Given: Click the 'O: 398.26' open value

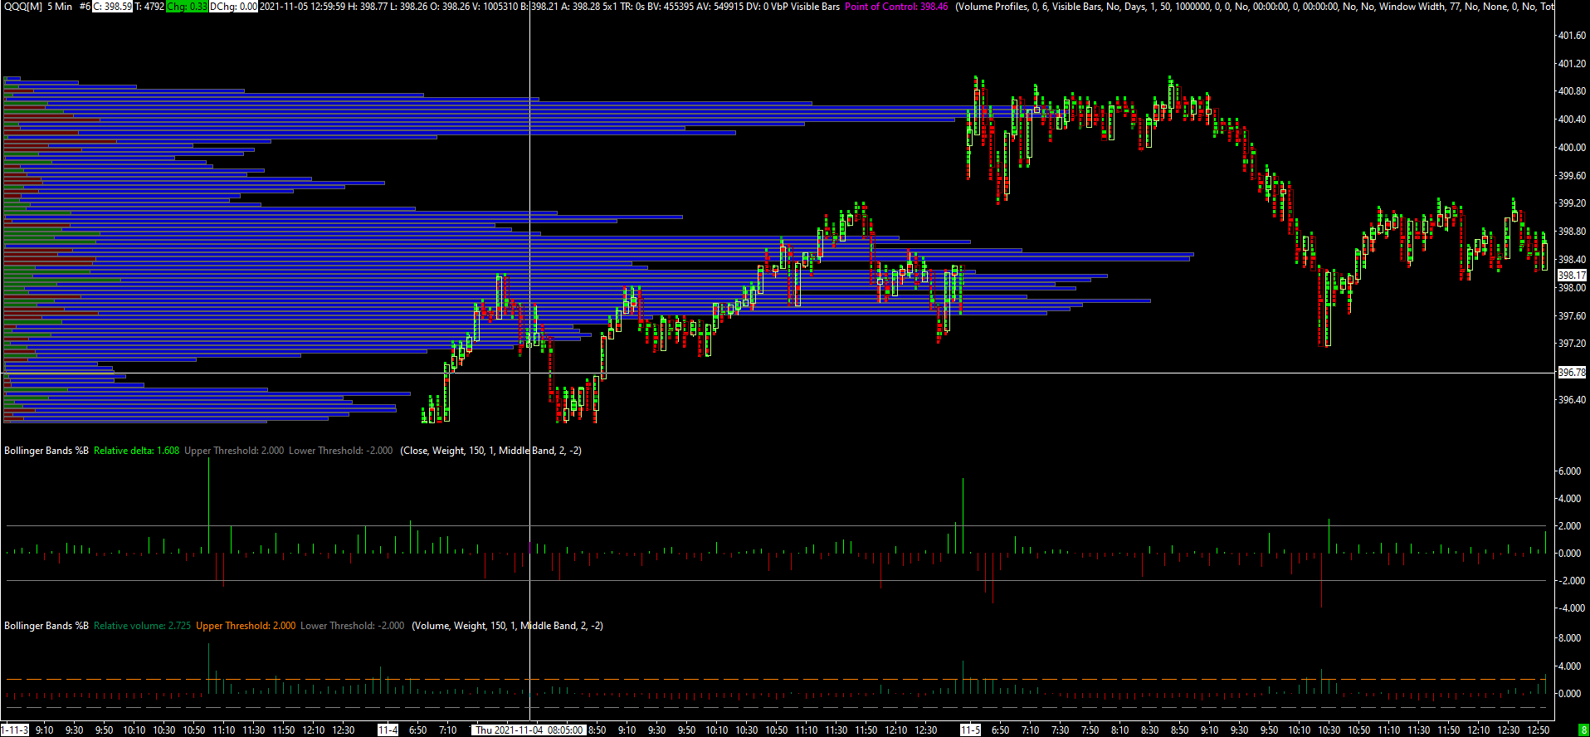Looking at the screenshot, I should [449, 7].
